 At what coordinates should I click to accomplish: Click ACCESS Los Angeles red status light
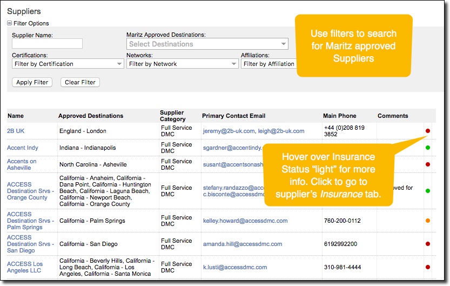[428, 267]
